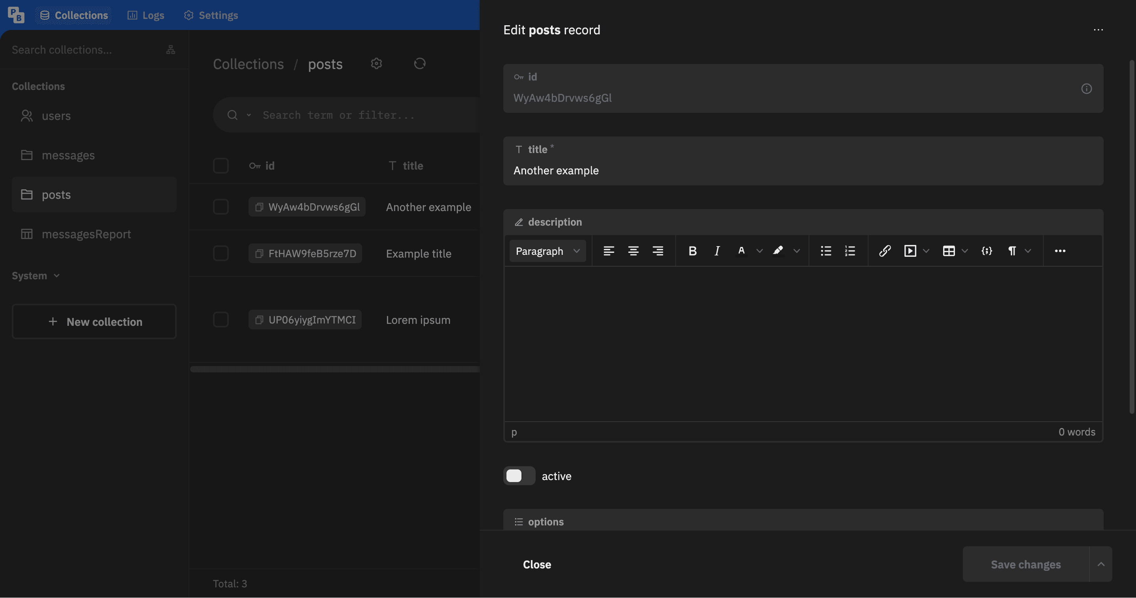Click the table toolbar icon
The image size is (1136, 598).
[x=949, y=251]
